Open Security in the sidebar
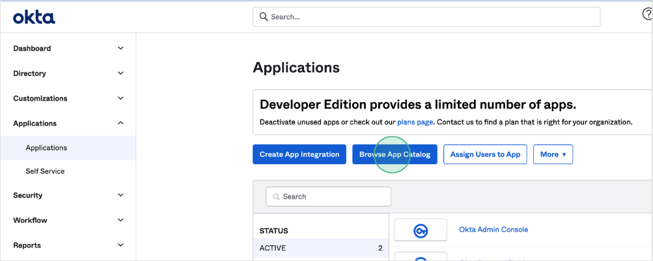The image size is (653, 261). [27, 195]
